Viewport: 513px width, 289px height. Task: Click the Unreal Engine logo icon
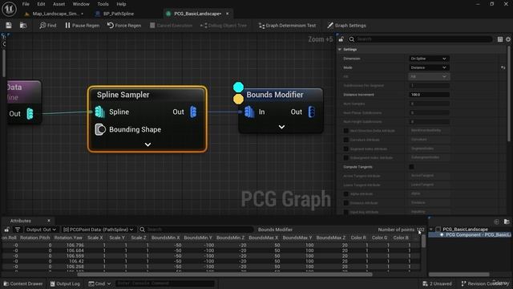click(x=9, y=9)
